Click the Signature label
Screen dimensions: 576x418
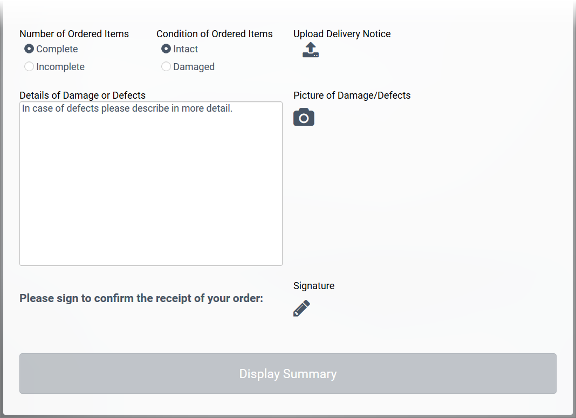tap(314, 285)
